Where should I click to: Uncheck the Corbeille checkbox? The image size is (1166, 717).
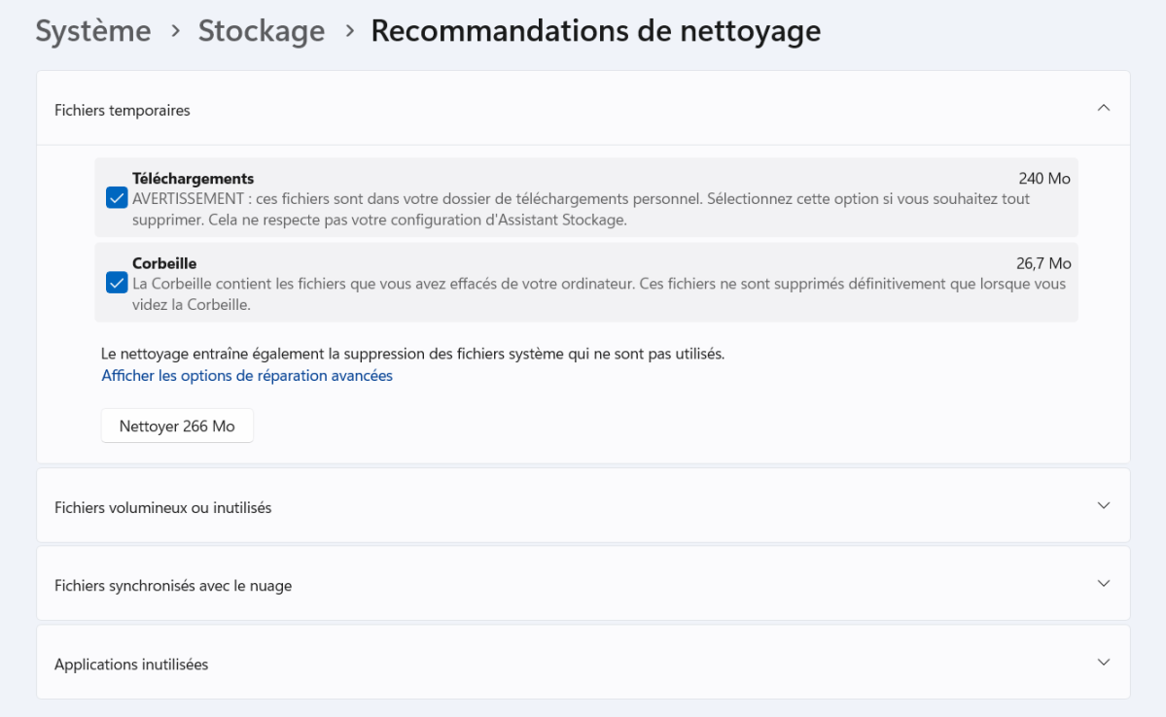pos(117,283)
